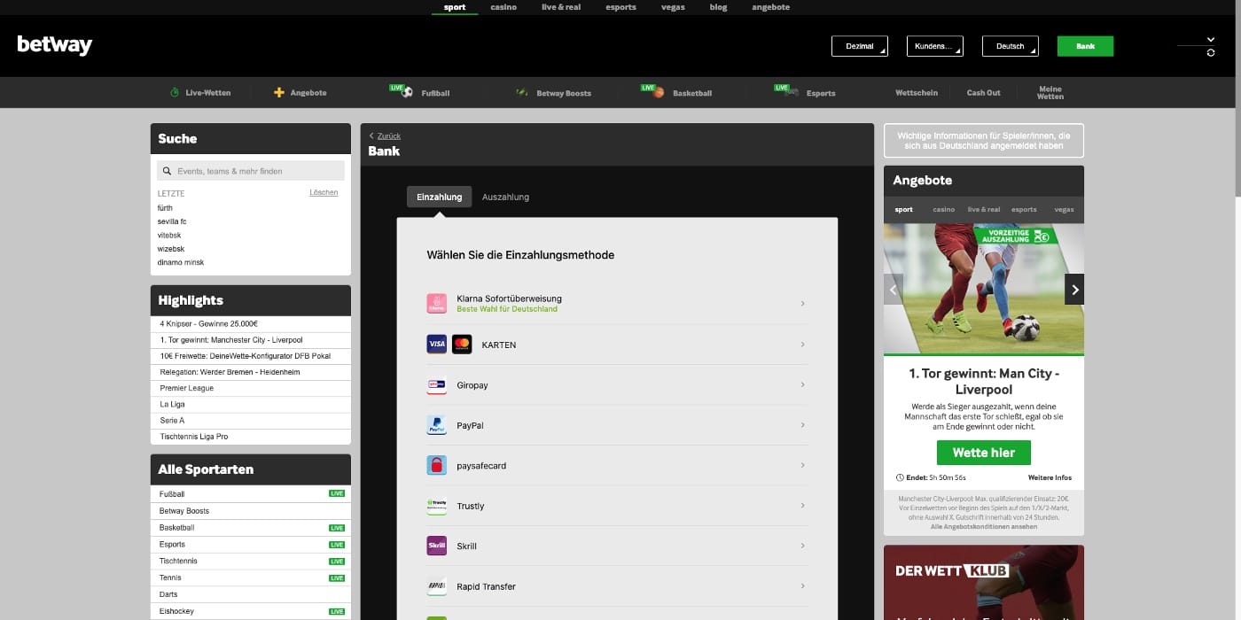Open the blog top menu
Screen dimensions: 1241x620
point(718,7)
